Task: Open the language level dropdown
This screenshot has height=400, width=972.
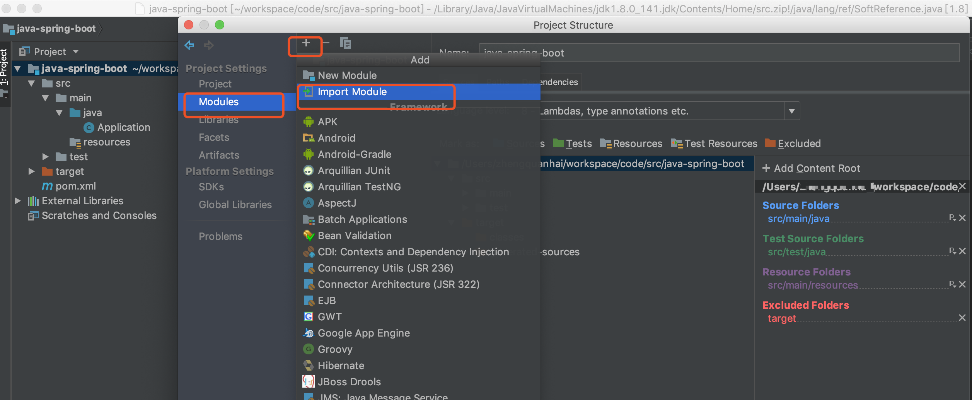Action: (791, 111)
